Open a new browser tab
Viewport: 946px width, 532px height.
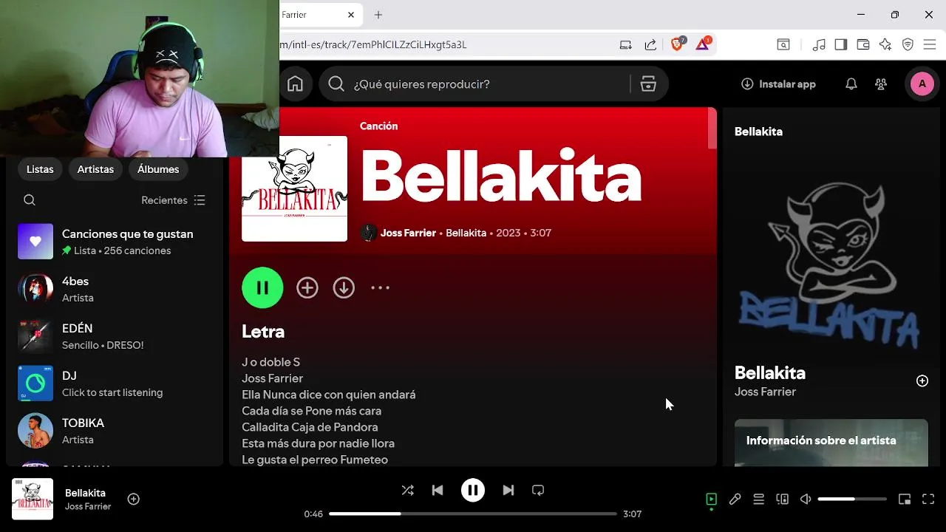[378, 15]
